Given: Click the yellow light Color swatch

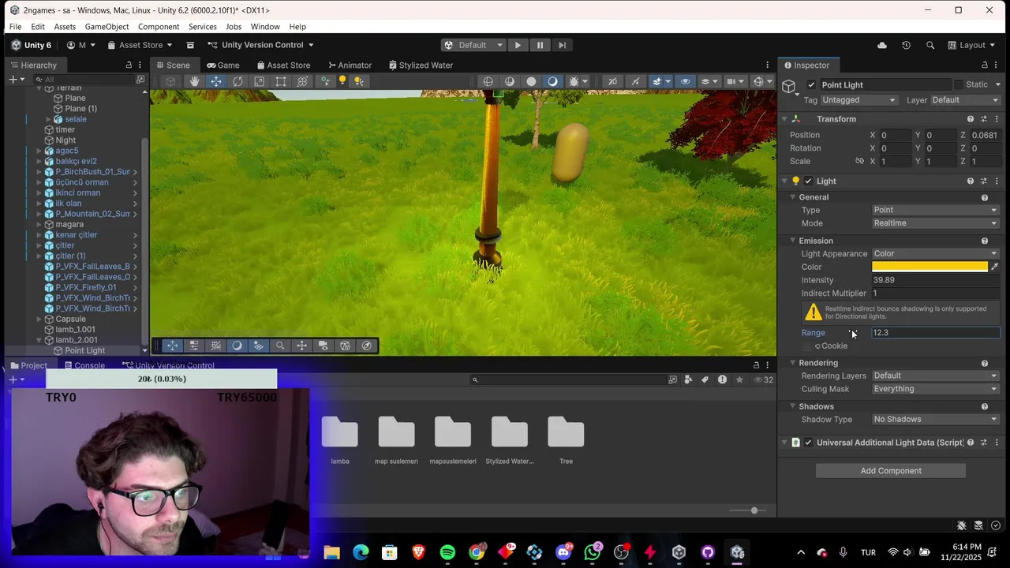Looking at the screenshot, I should click(930, 267).
